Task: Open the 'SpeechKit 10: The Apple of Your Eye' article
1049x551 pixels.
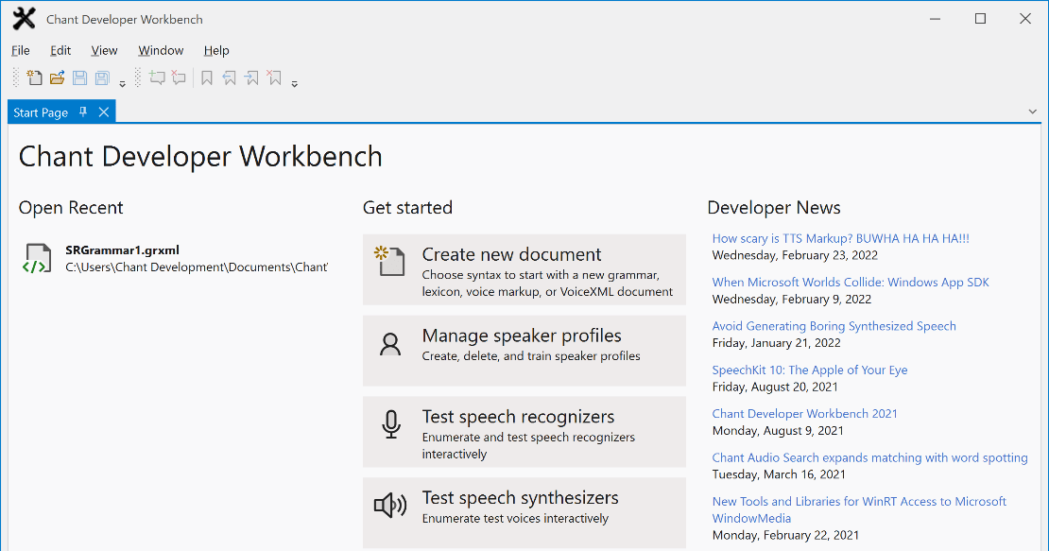Action: [x=809, y=370]
